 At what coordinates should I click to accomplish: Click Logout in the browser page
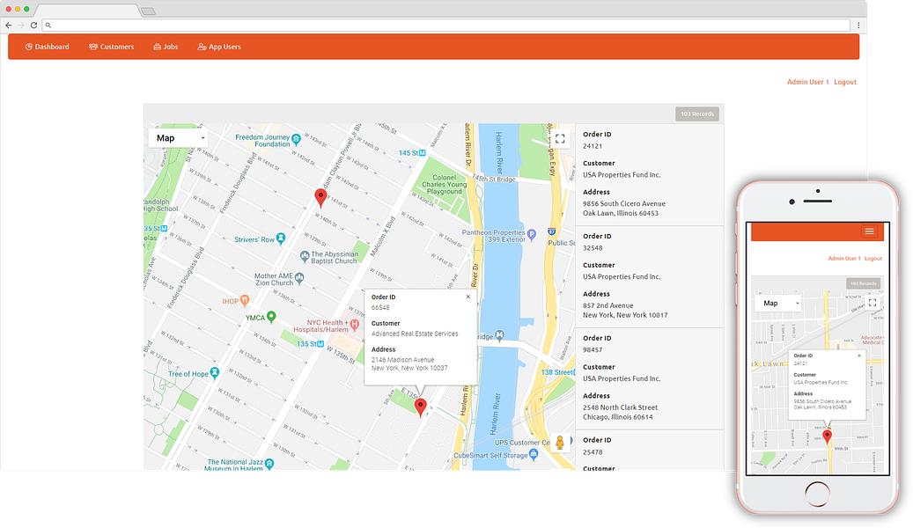pos(845,82)
